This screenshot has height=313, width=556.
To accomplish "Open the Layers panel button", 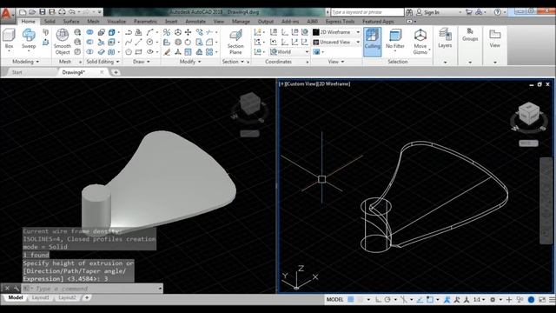I will 445,38.
